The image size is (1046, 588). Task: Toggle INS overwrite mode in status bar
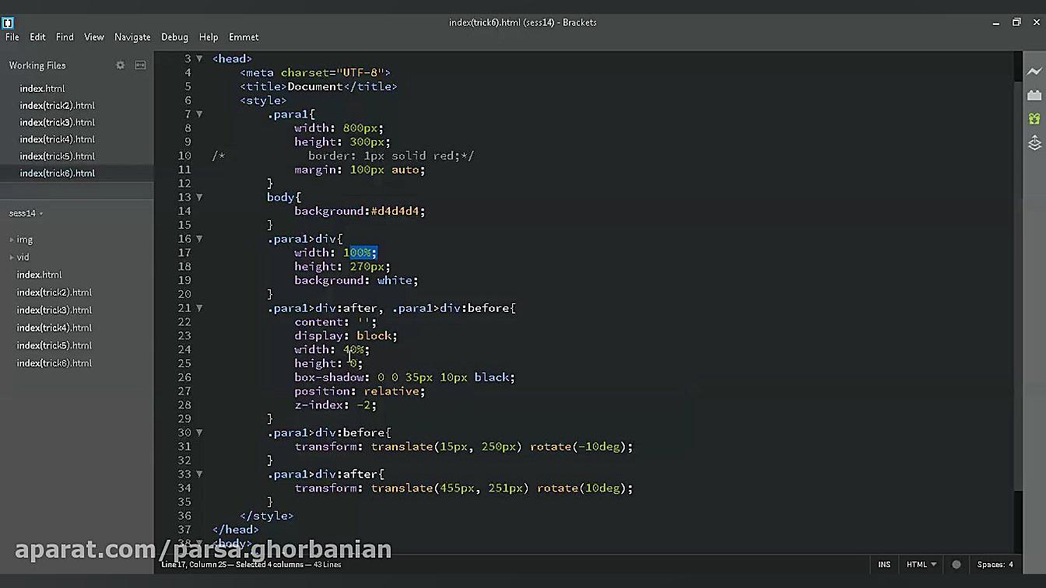tap(884, 564)
